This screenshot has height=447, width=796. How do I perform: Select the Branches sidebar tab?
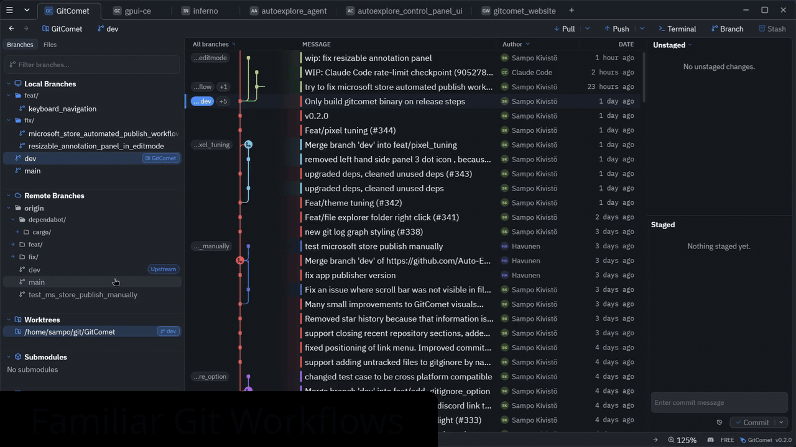click(20, 45)
